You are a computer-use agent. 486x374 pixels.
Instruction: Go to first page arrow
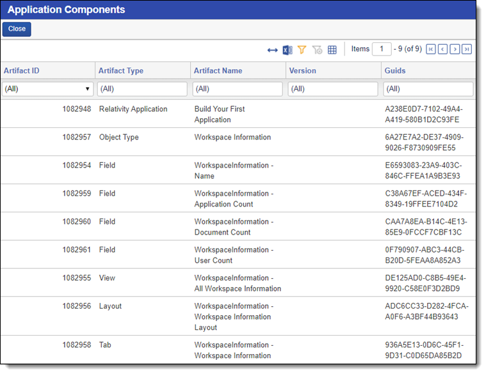click(431, 49)
